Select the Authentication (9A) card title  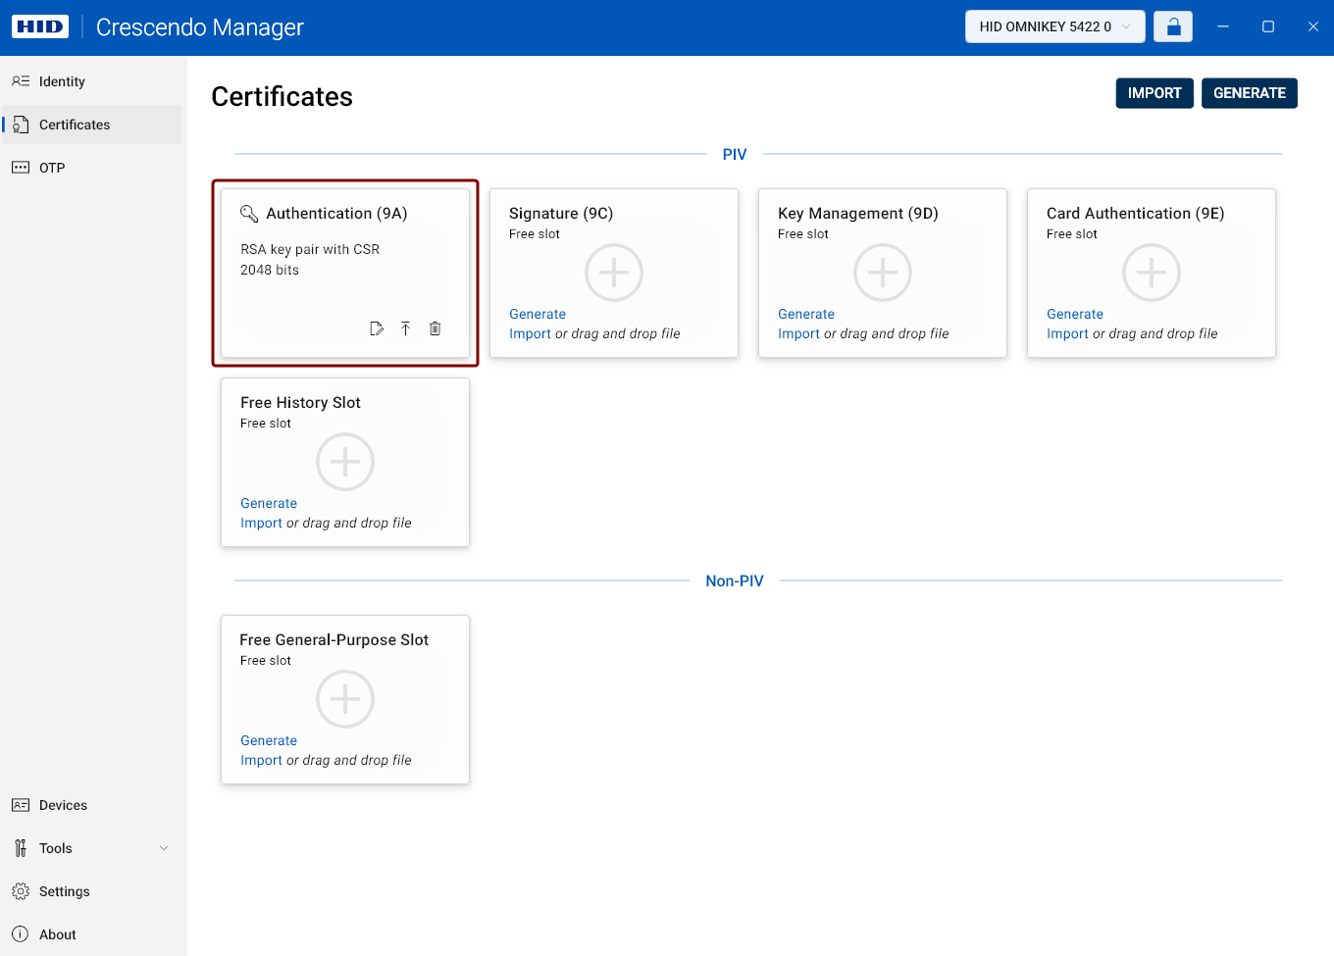[336, 214]
